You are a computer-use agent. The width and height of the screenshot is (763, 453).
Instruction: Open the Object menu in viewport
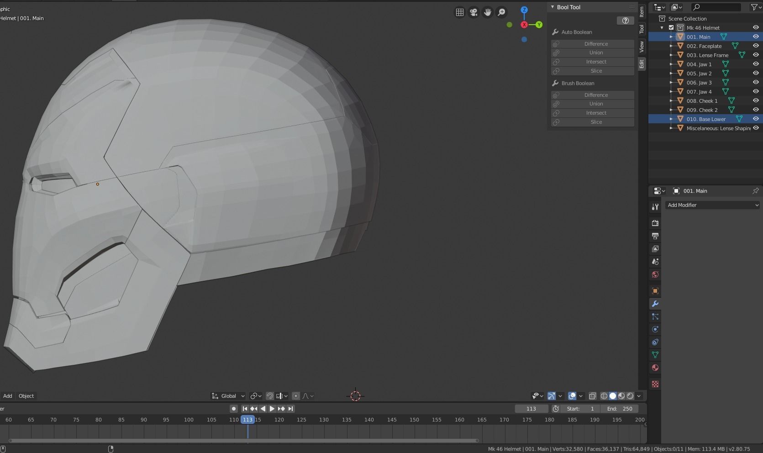pyautogui.click(x=26, y=396)
